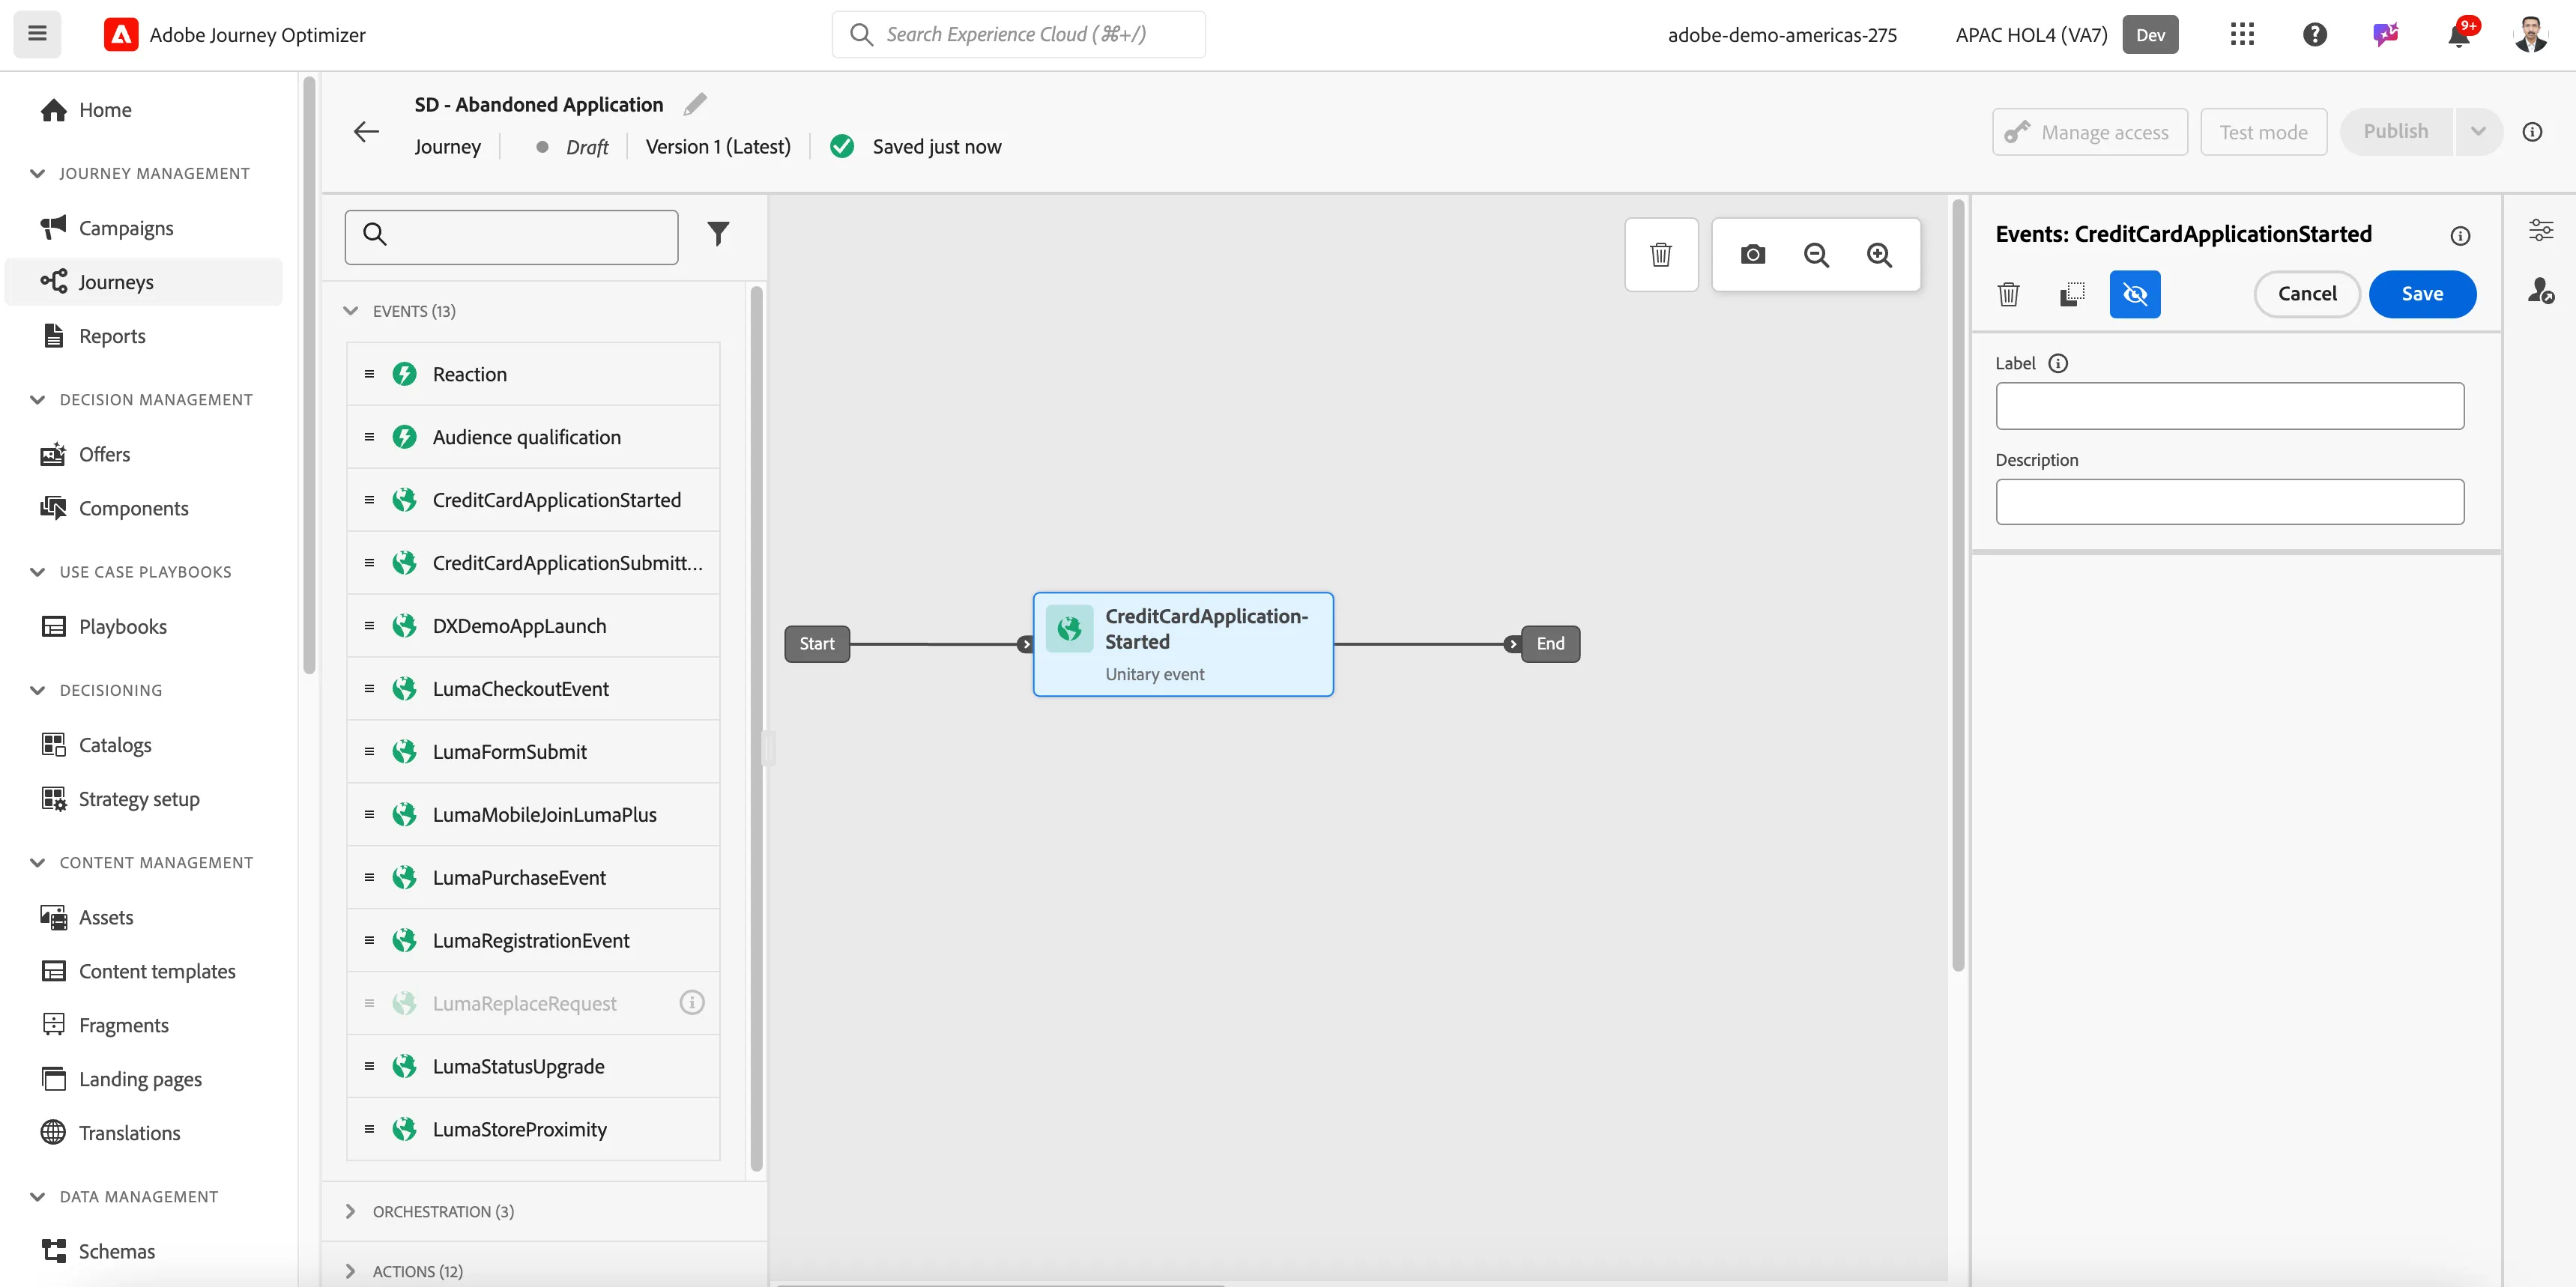Collapse JOURNEY MANAGEMENT nav group
2576x1287 pixels.
tap(38, 173)
